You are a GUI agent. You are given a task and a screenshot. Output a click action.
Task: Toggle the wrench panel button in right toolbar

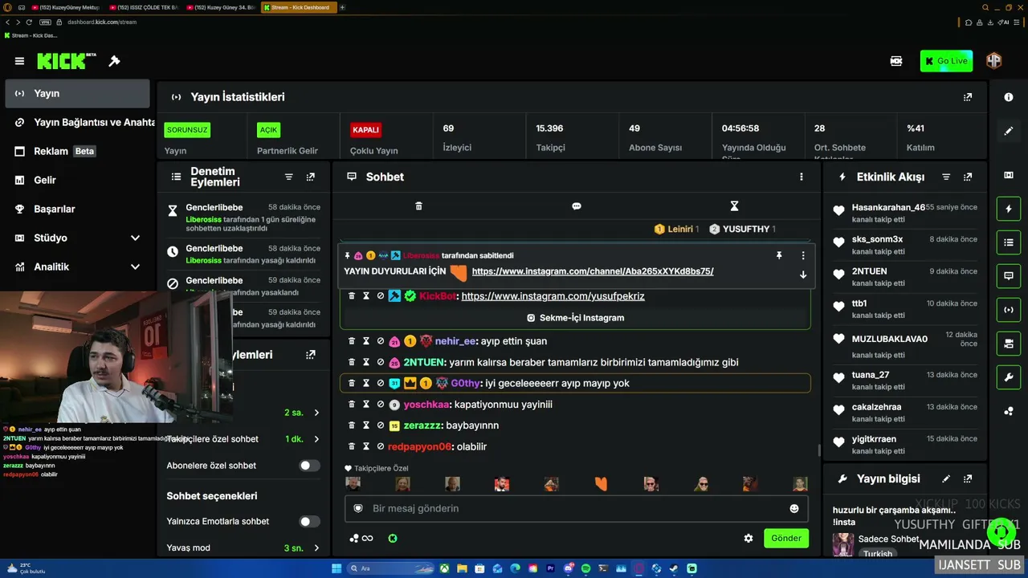pos(1009,377)
